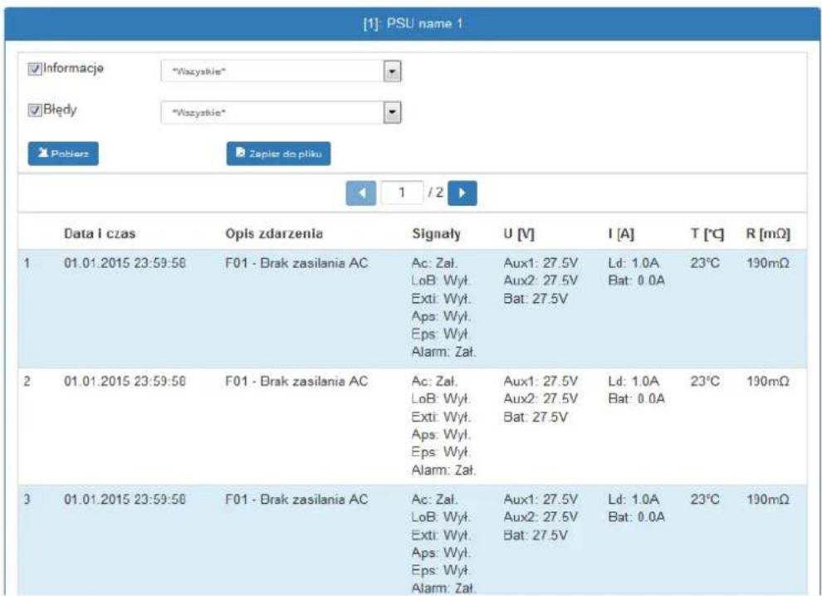
Task: Open the Informacje filter dropdown
Action: pos(281,71)
